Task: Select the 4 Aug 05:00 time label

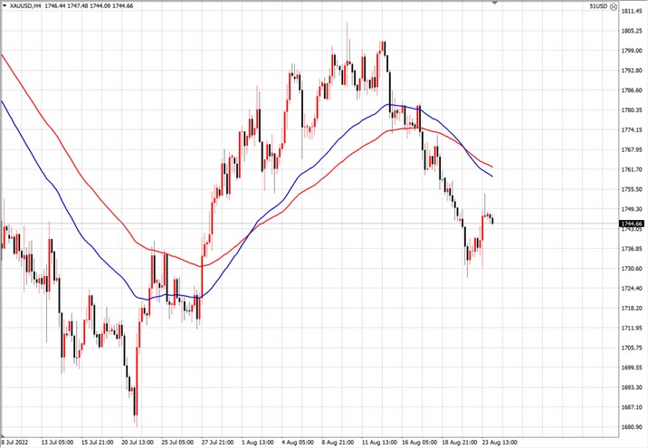Action: tap(298, 443)
